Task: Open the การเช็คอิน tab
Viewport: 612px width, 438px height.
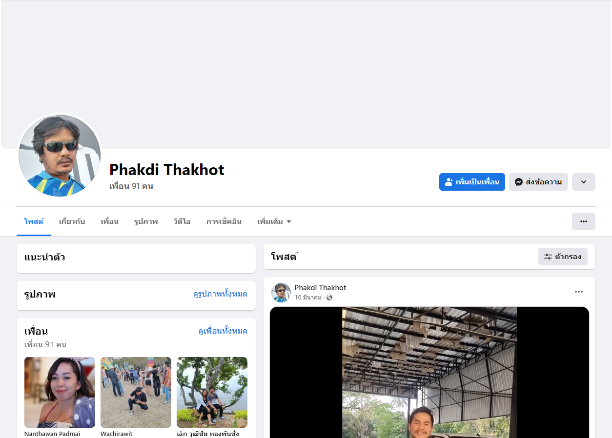Action: coord(224,221)
